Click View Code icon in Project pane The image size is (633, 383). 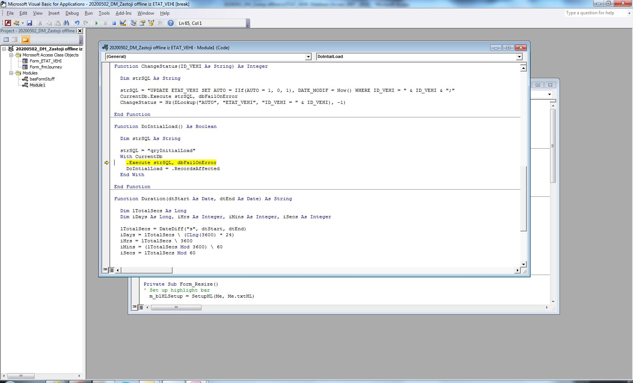(6, 40)
